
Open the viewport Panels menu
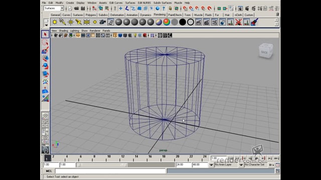(x=106, y=30)
